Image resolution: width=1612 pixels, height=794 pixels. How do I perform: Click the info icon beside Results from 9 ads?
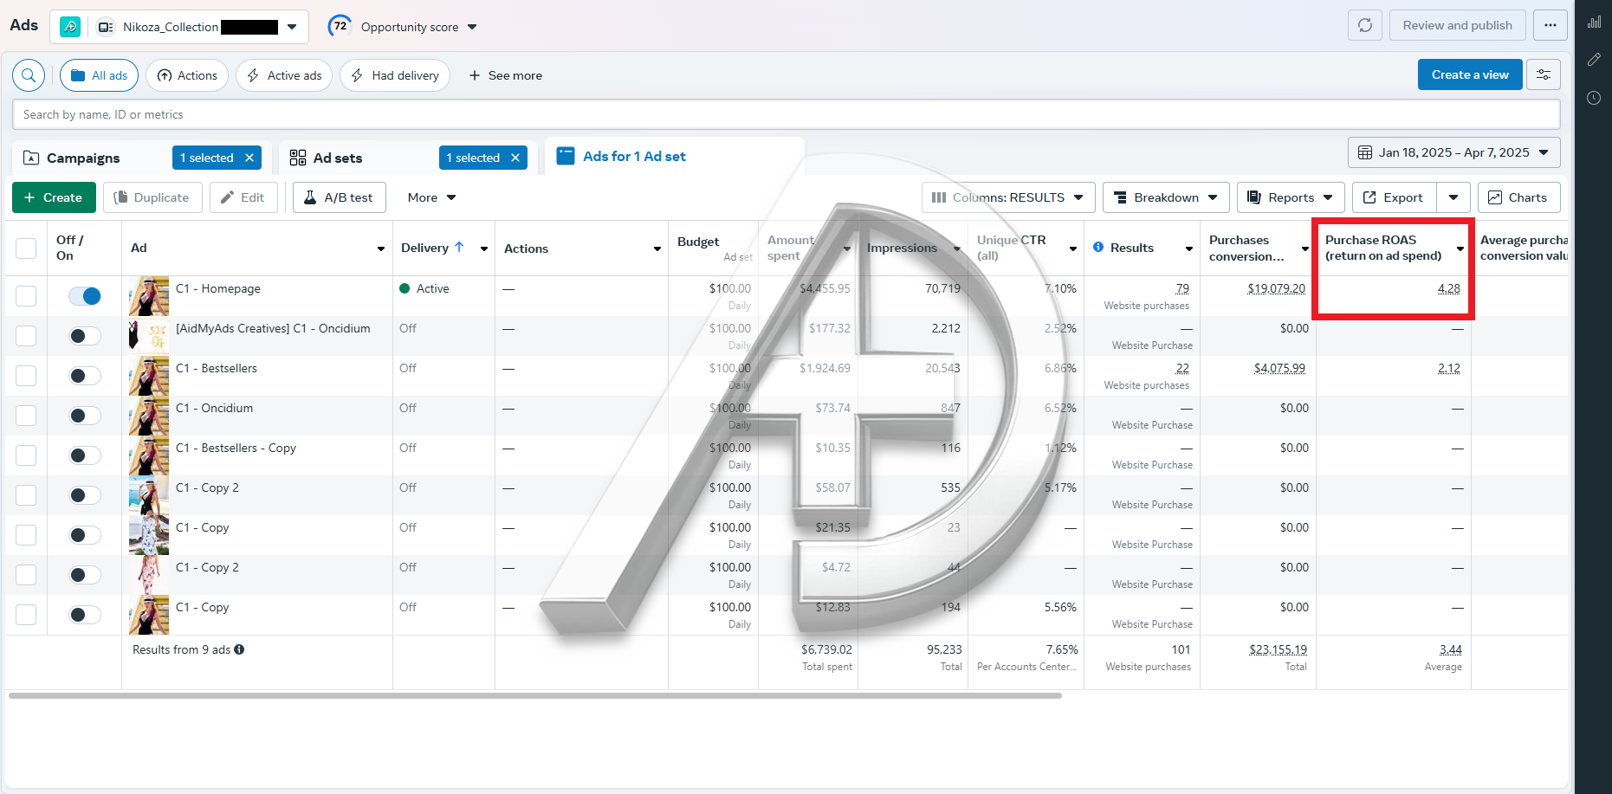[239, 649]
